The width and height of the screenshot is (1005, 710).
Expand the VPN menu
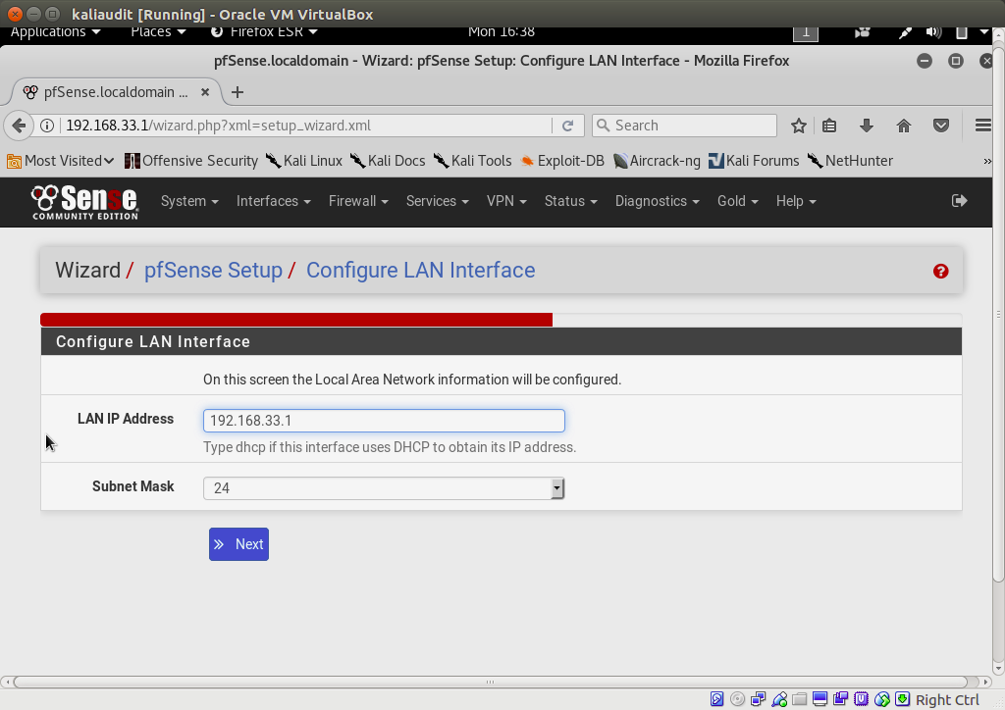click(x=506, y=201)
